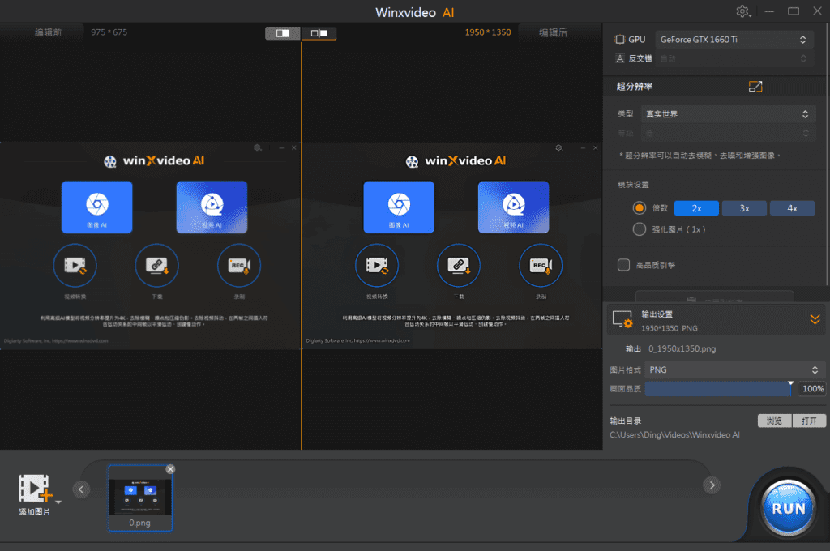Screen dimensions: 830x551
Task: Click the 1950*1350 PNG output summary
Action: [669, 328]
